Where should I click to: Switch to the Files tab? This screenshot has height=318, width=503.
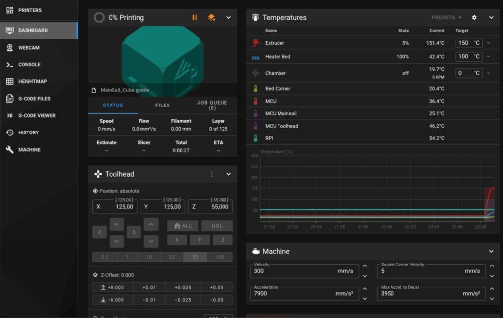click(x=162, y=105)
